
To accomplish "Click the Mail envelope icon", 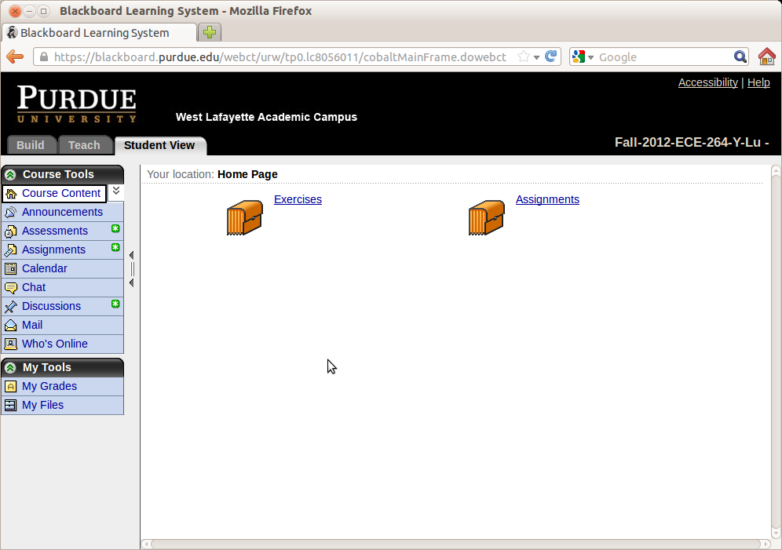I will click(x=11, y=326).
